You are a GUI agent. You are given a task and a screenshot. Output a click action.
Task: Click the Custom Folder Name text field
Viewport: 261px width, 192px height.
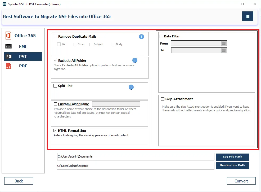tap(116, 104)
